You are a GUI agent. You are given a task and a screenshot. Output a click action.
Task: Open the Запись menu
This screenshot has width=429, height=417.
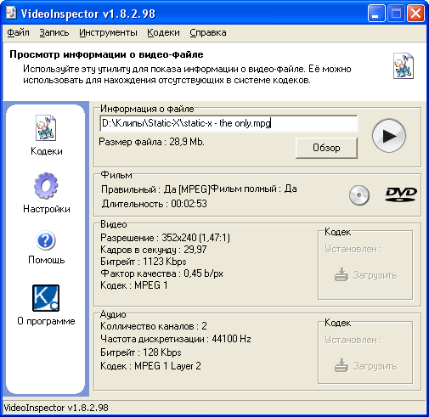[54, 32]
